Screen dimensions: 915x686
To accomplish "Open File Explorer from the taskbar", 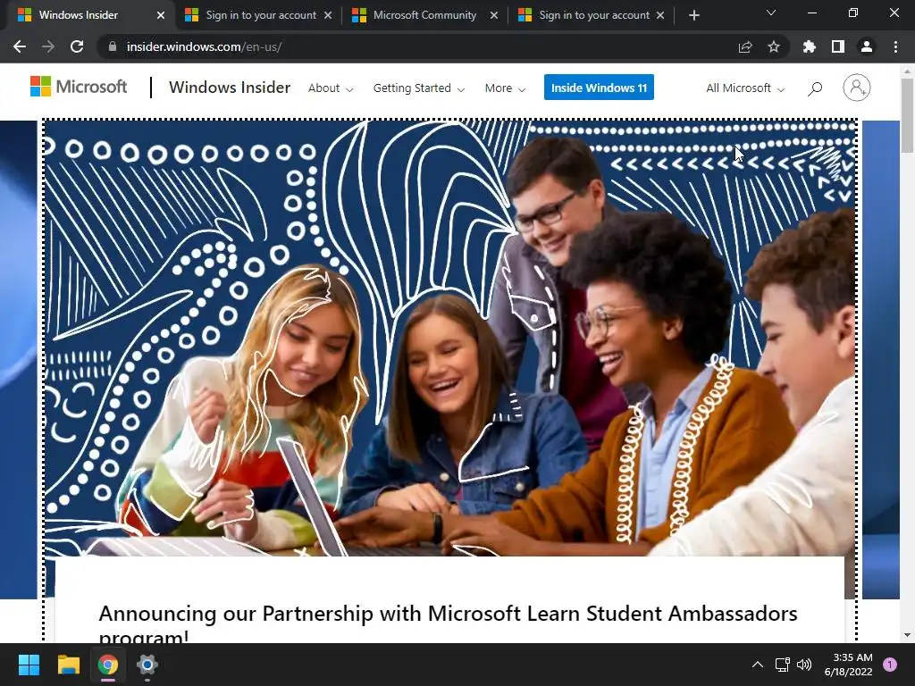I will coord(68,665).
